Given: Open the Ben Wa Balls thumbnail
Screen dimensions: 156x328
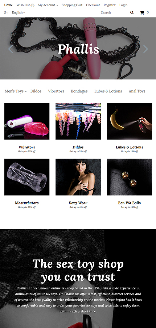Looking at the screenshot, I should pos(130,177).
